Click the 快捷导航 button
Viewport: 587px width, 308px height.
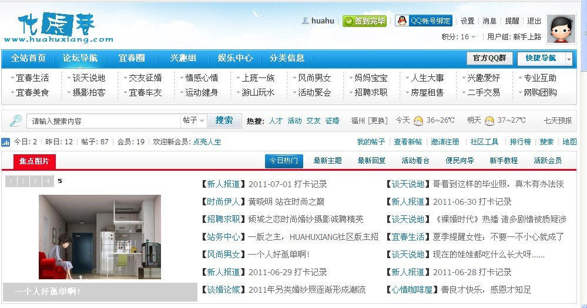(x=541, y=58)
